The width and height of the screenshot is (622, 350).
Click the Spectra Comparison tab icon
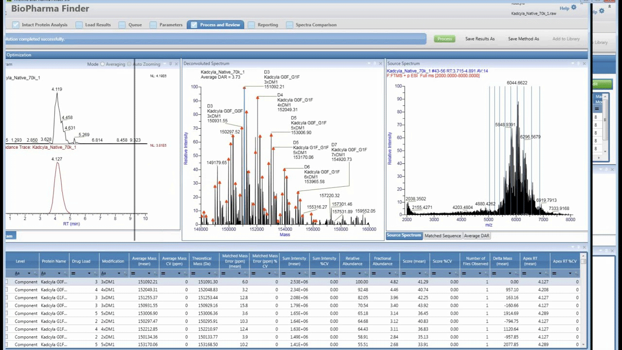[x=290, y=25]
